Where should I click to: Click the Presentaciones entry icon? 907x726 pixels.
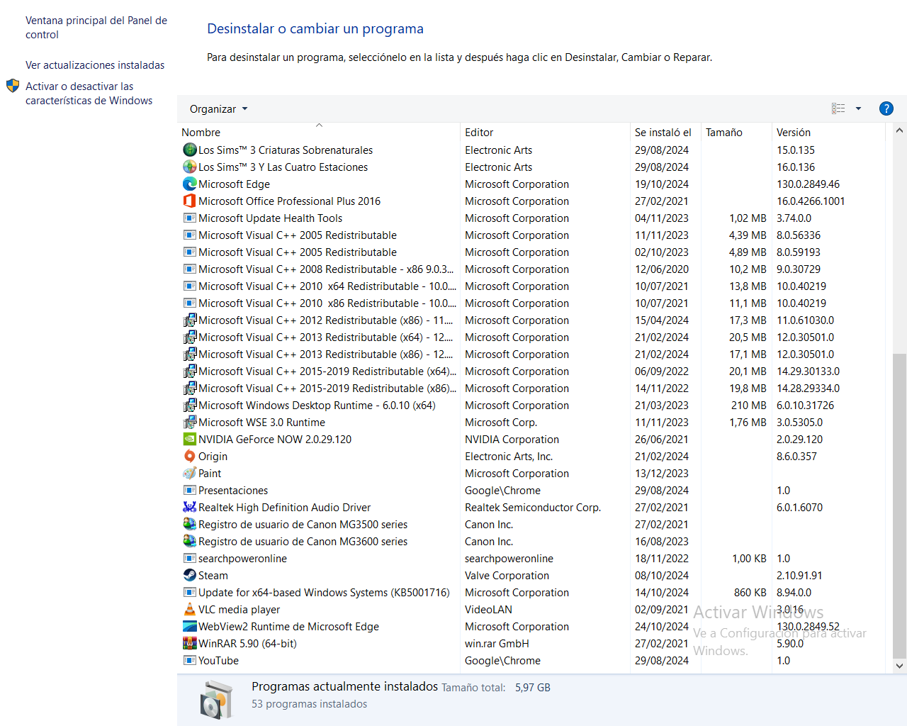pos(190,490)
